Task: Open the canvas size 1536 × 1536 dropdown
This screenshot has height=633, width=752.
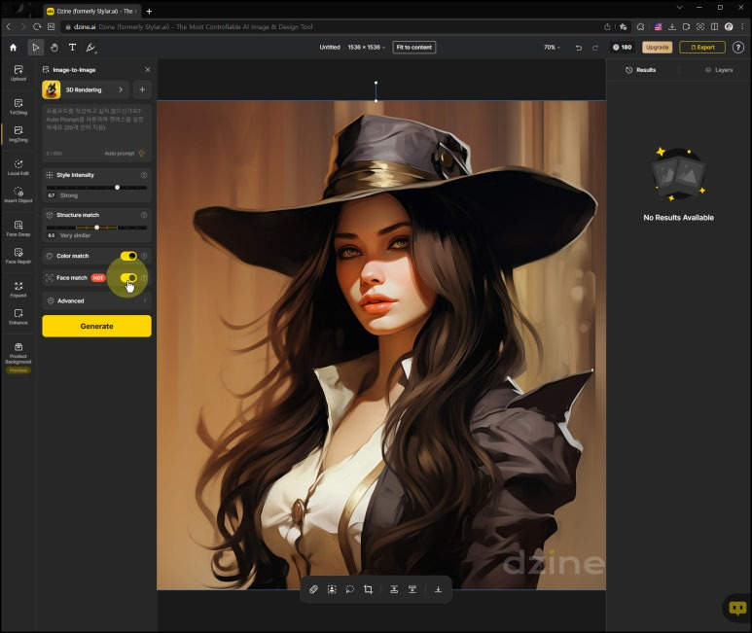Action: (x=367, y=48)
